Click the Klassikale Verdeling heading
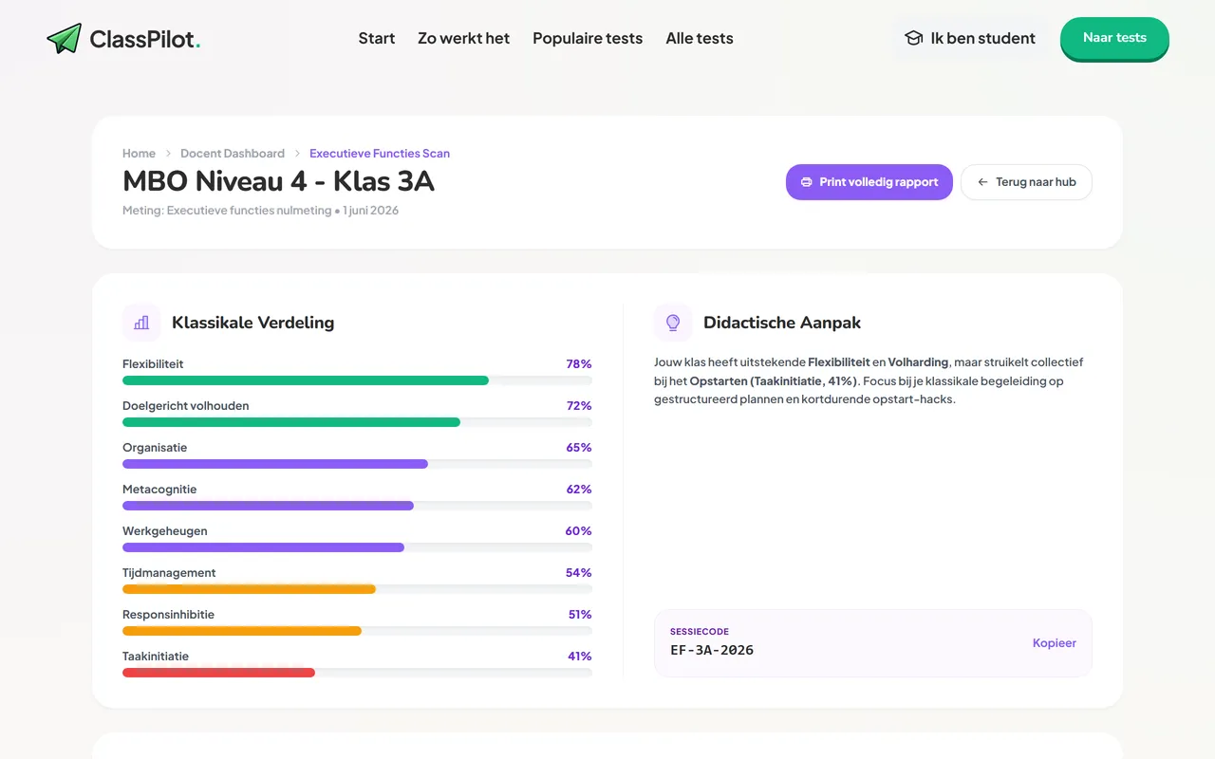This screenshot has height=759, width=1215. click(252, 323)
